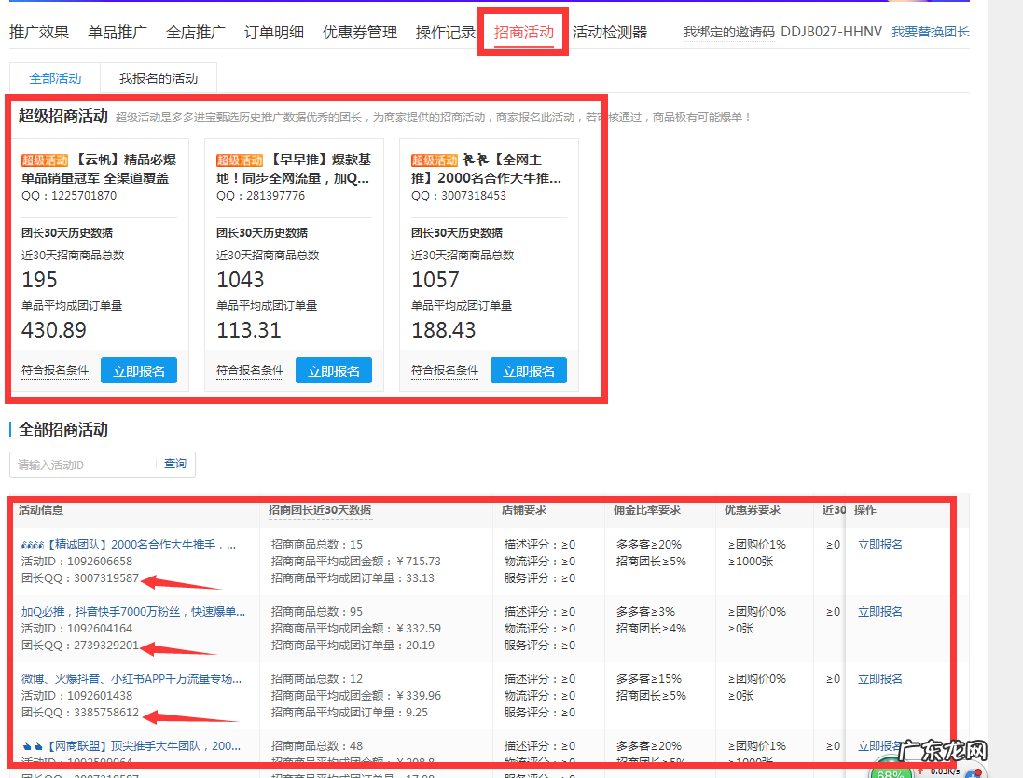Switch to the 我报名的活动 tab
This screenshot has width=1023, height=778.
[x=159, y=78]
